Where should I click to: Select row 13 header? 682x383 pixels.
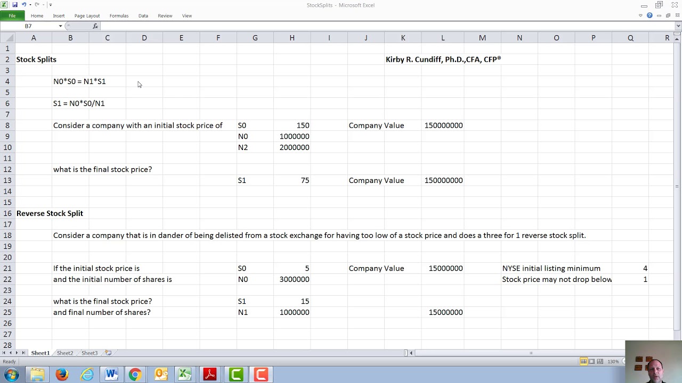pos(7,180)
